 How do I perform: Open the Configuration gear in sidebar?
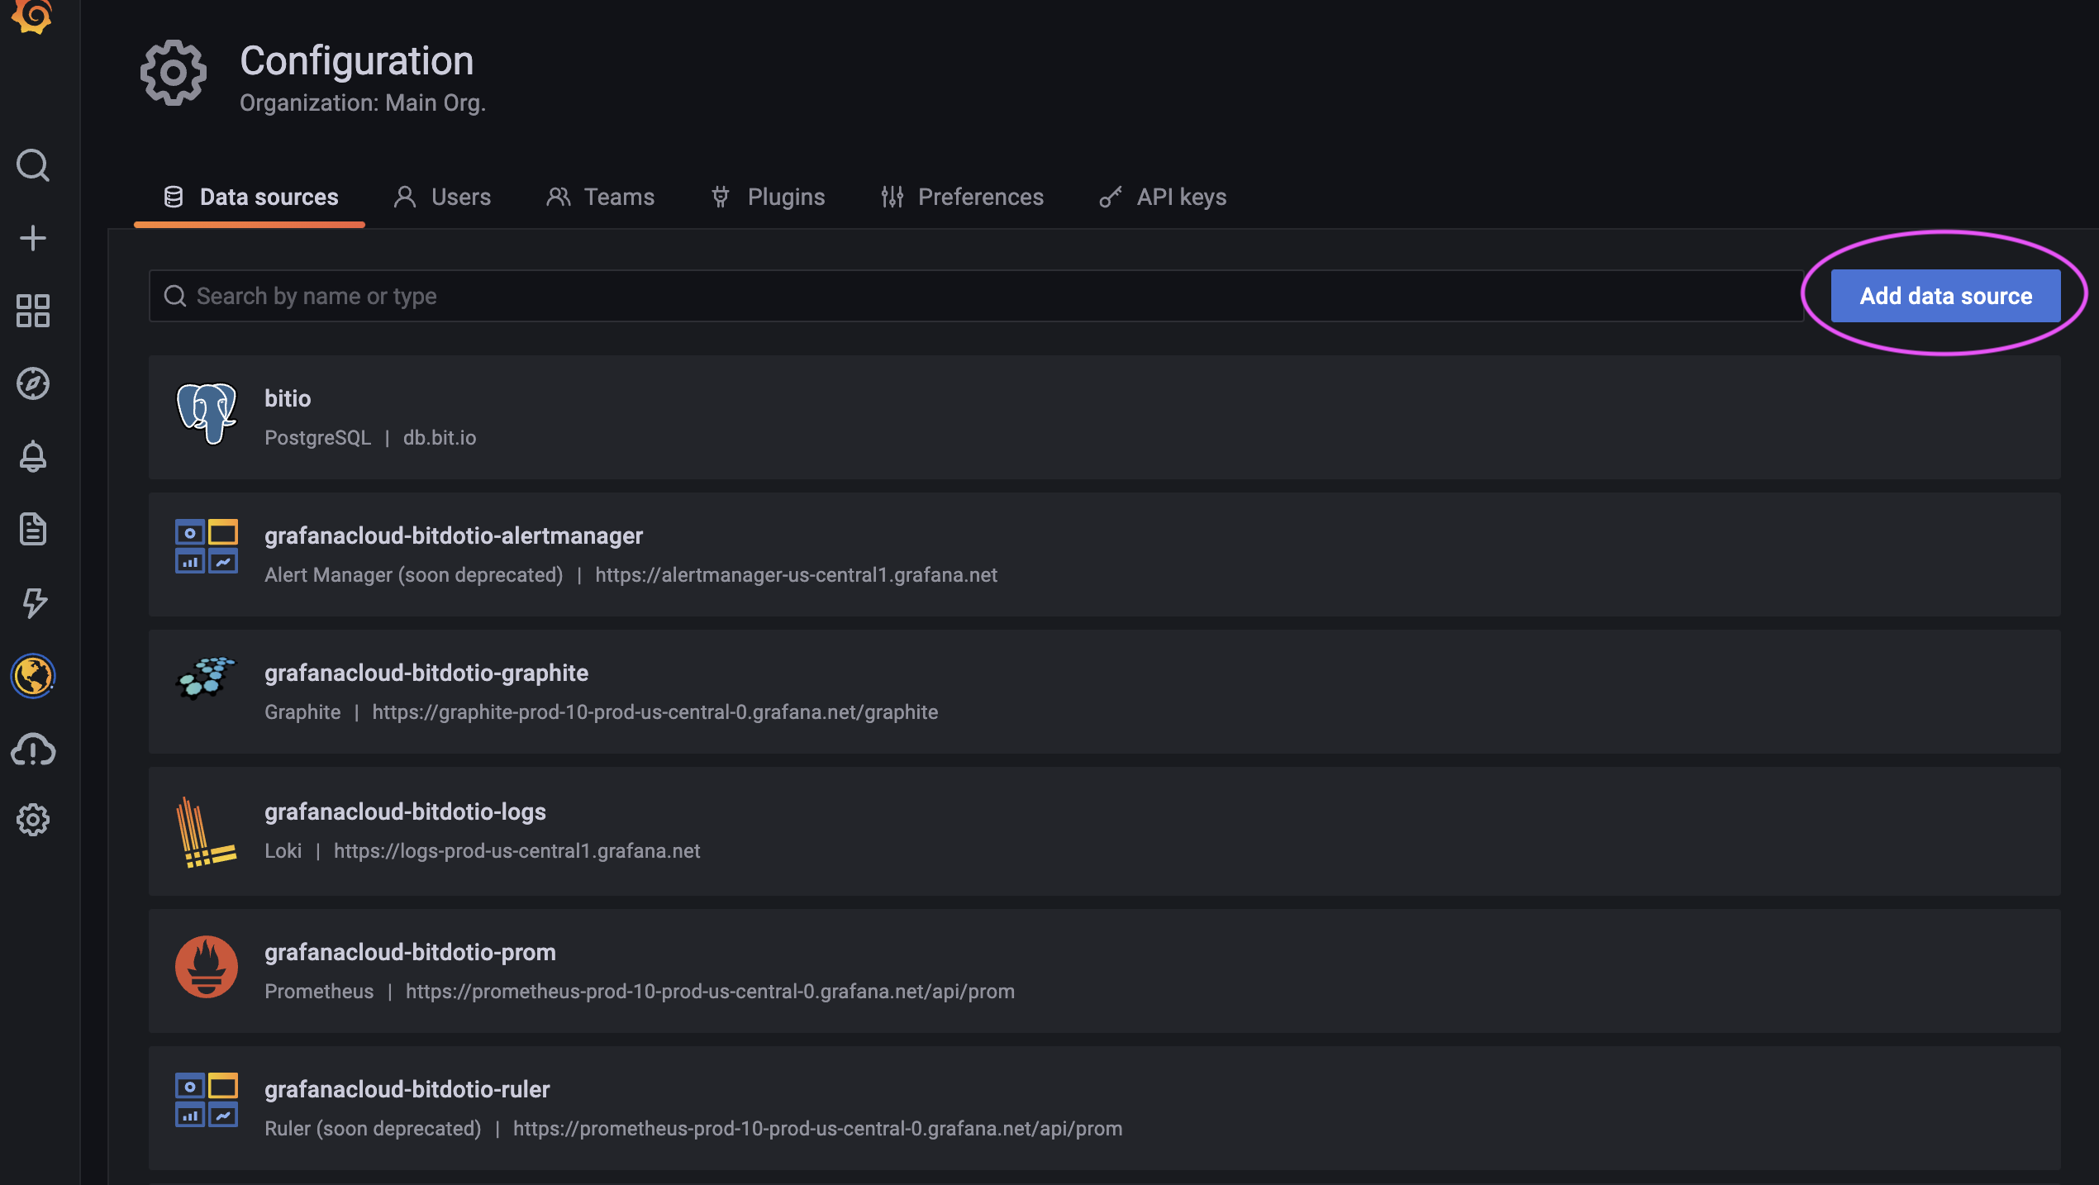[x=33, y=820]
